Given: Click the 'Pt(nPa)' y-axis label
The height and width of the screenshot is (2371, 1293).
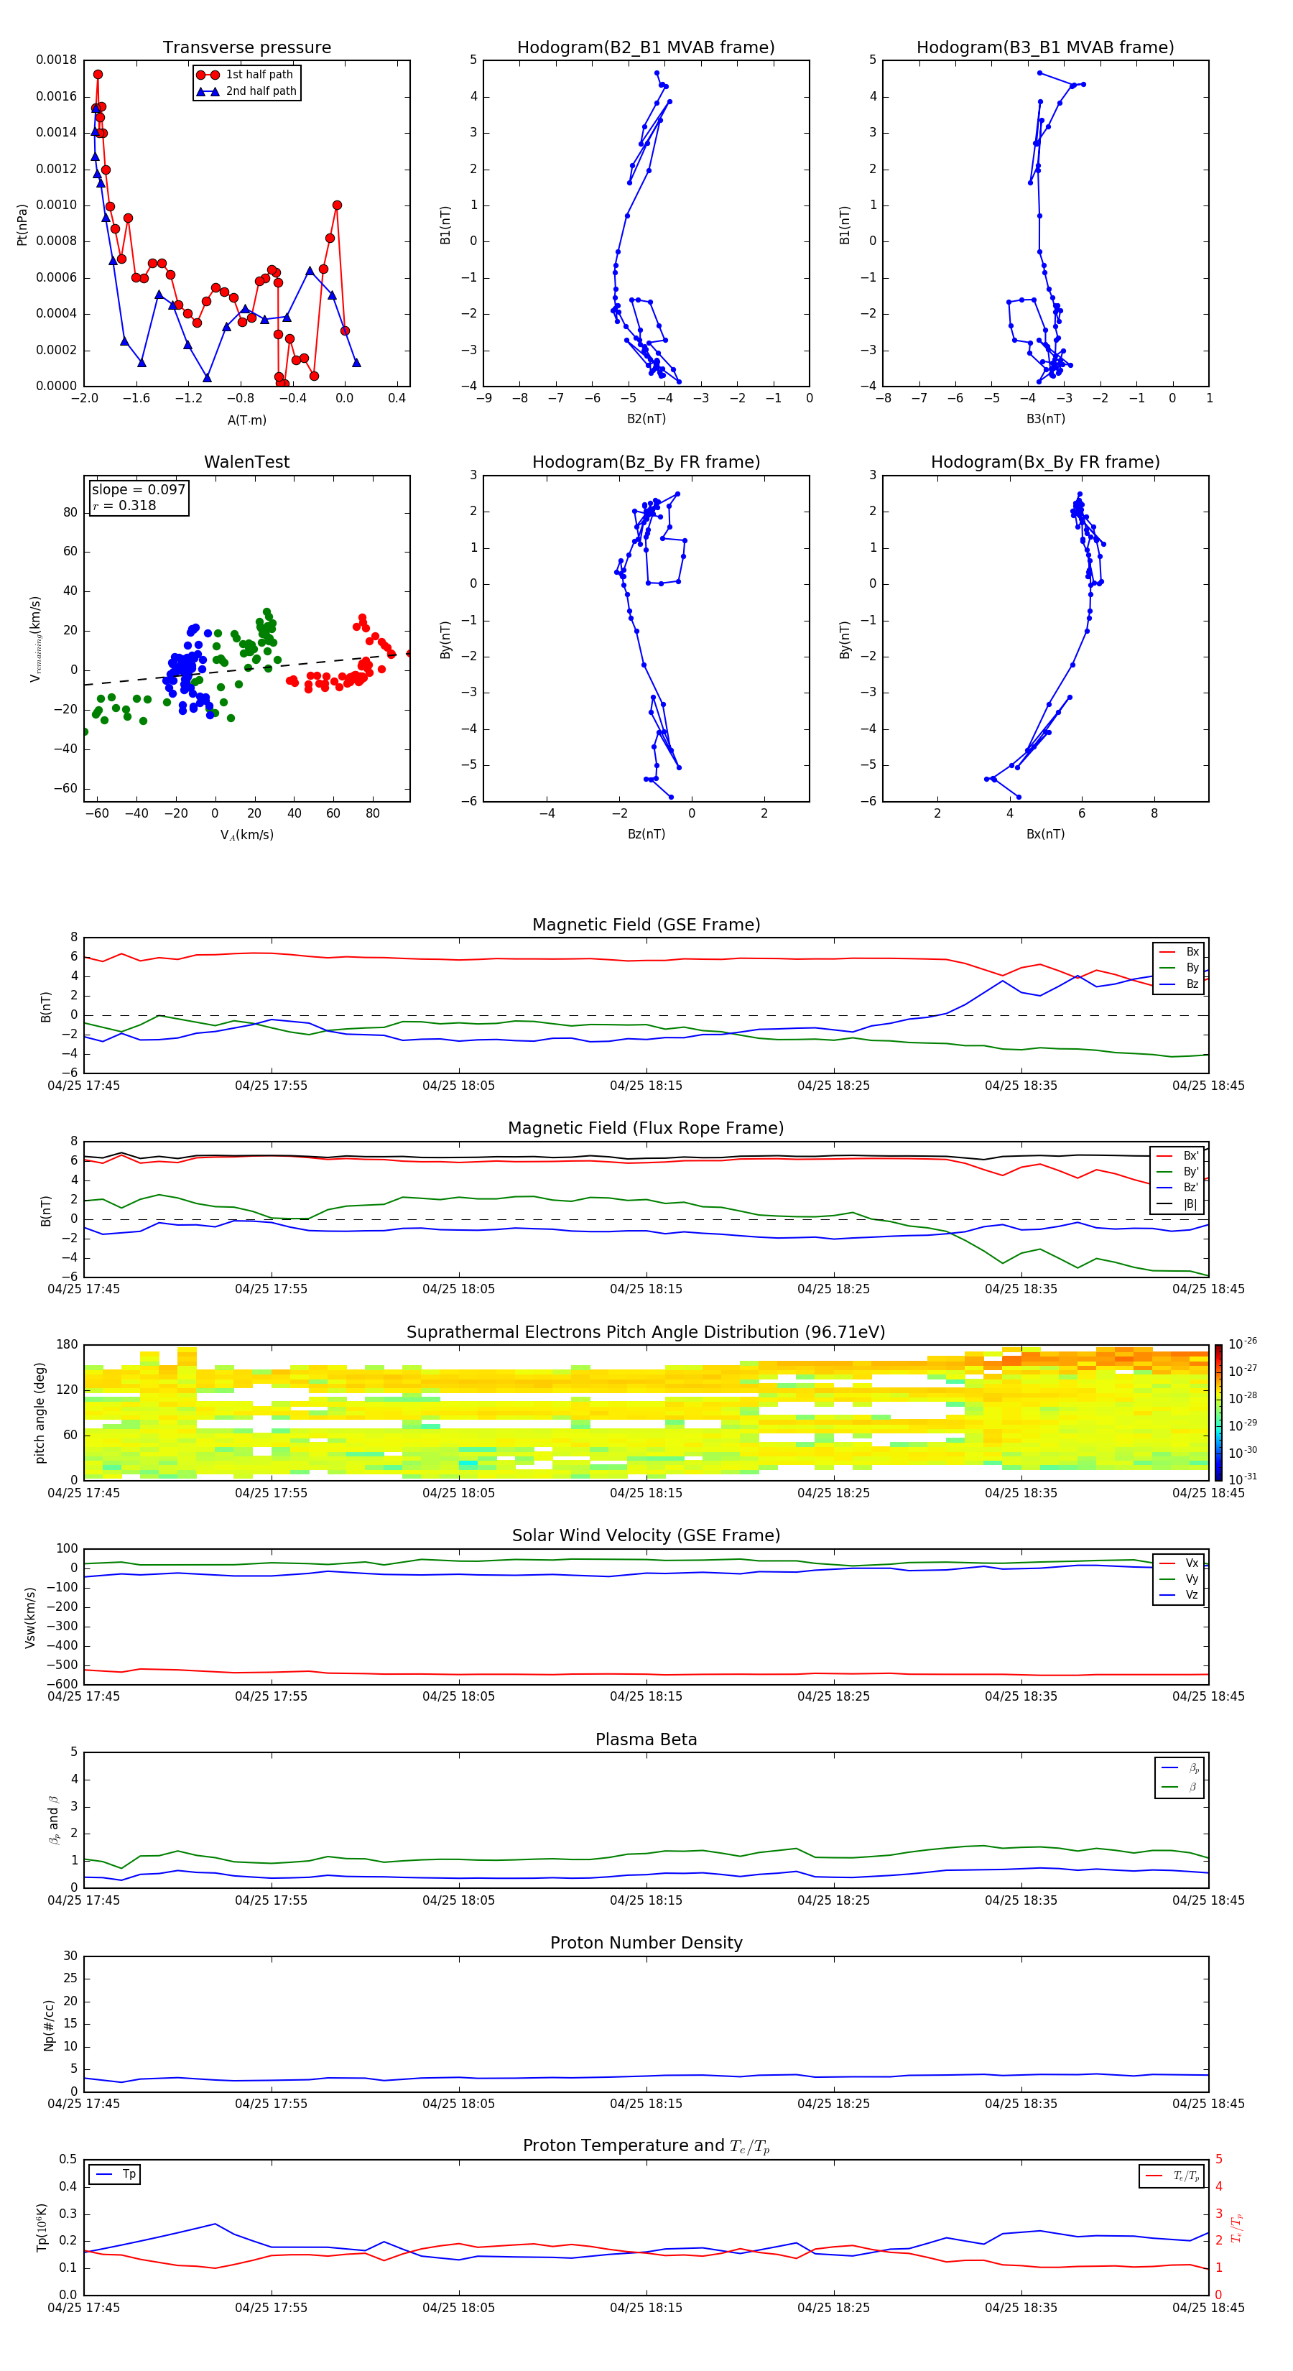Looking at the screenshot, I should tap(22, 223).
